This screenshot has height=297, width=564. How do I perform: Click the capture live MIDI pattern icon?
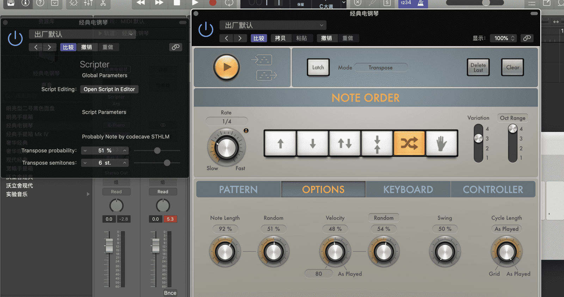[261, 60]
